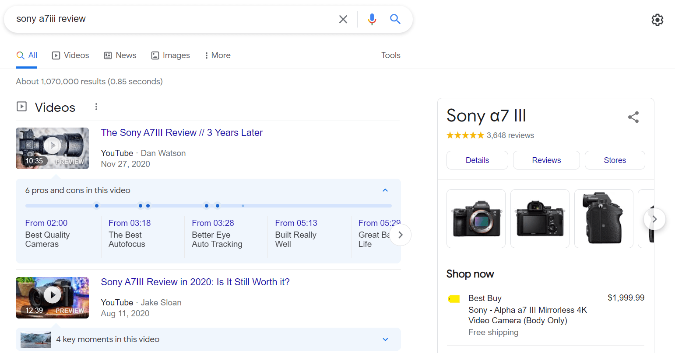Click the Jake Sloan channel name
Image resolution: width=675 pixels, height=353 pixels.
(x=161, y=302)
